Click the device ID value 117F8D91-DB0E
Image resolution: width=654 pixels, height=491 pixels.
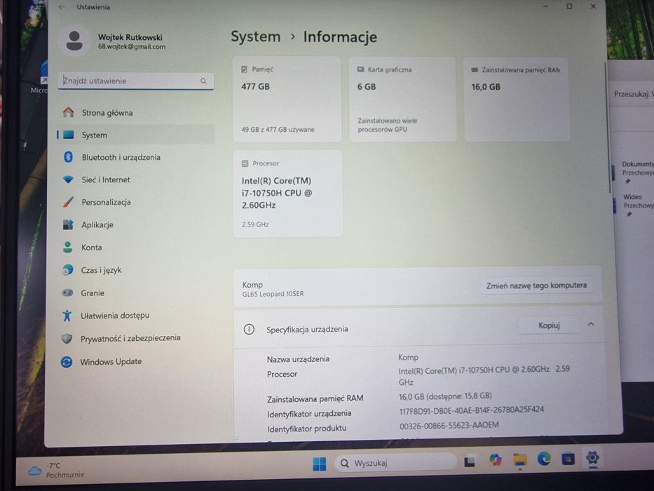point(471,410)
